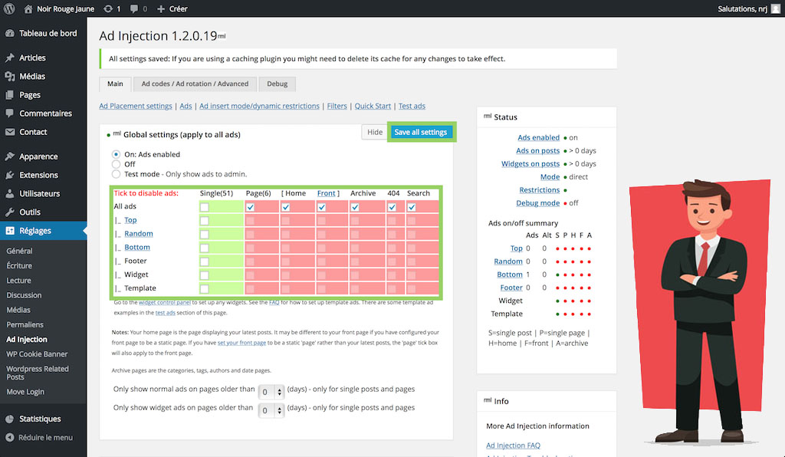Viewport: 785px width, 457px height.
Task: Click home icon beside Noir Rouge Jaune
Action: click(28, 8)
